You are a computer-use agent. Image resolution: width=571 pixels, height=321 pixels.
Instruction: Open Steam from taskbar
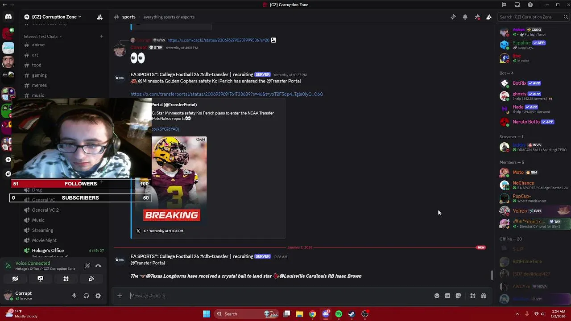pyautogui.click(x=352, y=314)
